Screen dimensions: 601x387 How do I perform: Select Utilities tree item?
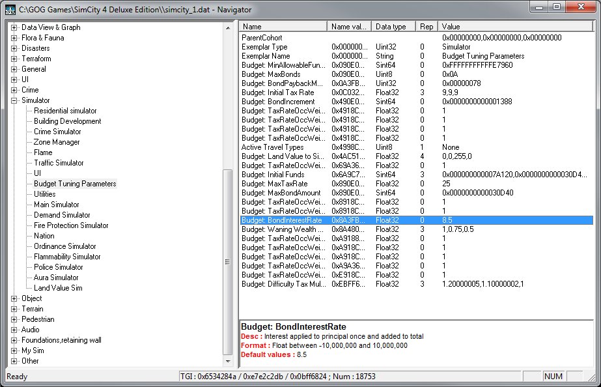pos(44,194)
